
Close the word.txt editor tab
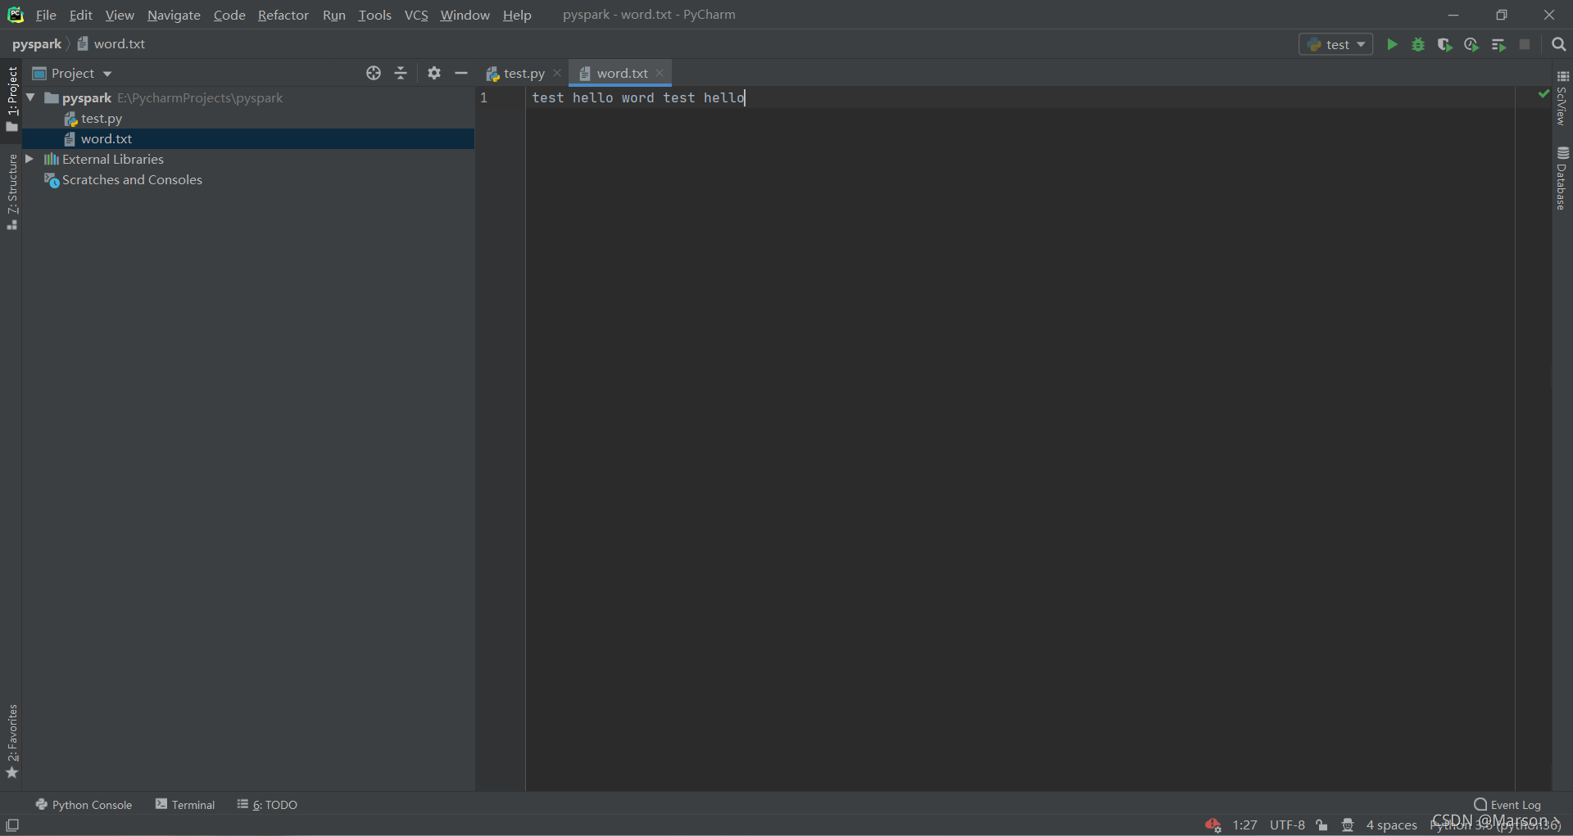click(660, 73)
